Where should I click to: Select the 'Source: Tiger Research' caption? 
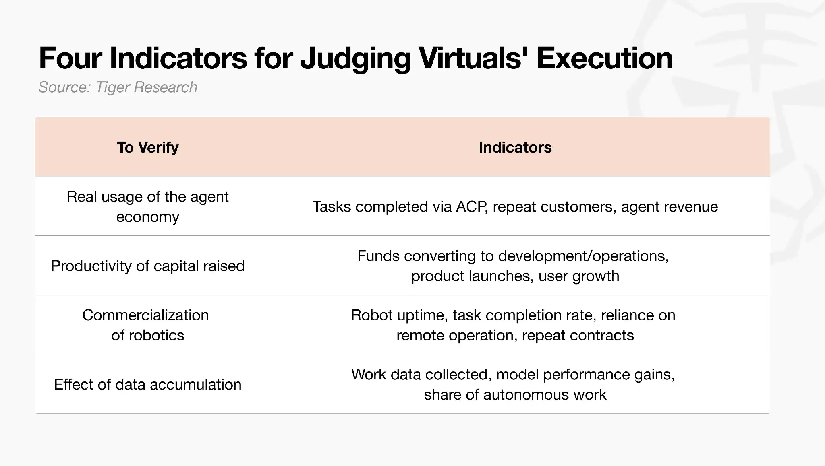tap(118, 87)
